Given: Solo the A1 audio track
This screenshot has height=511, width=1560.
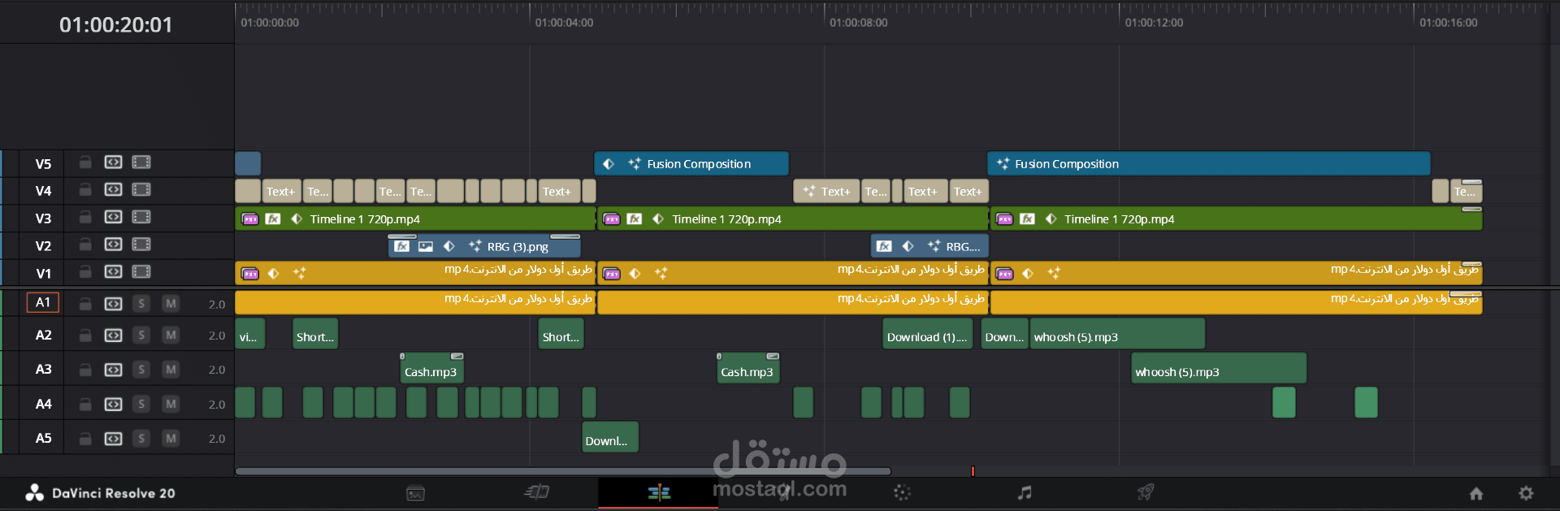Looking at the screenshot, I should pos(141,304).
